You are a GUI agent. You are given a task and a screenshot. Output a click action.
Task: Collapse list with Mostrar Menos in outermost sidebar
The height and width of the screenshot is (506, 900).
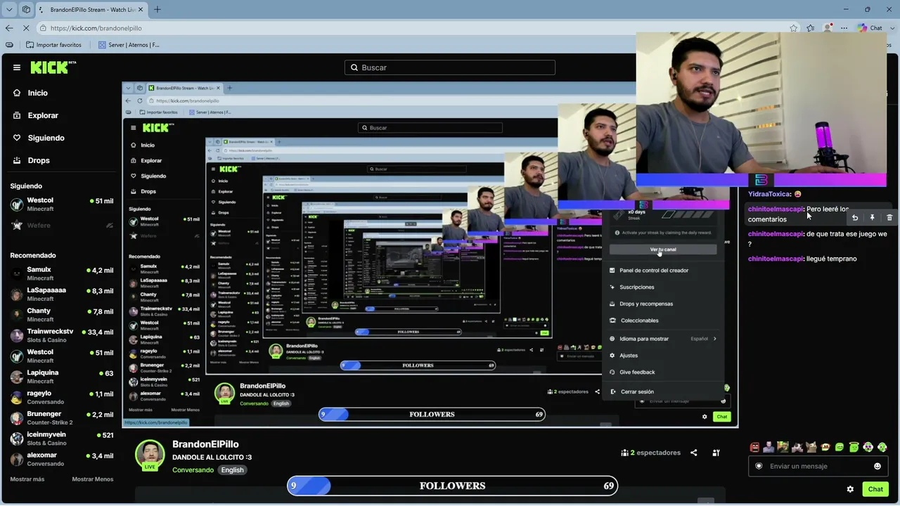click(x=93, y=479)
